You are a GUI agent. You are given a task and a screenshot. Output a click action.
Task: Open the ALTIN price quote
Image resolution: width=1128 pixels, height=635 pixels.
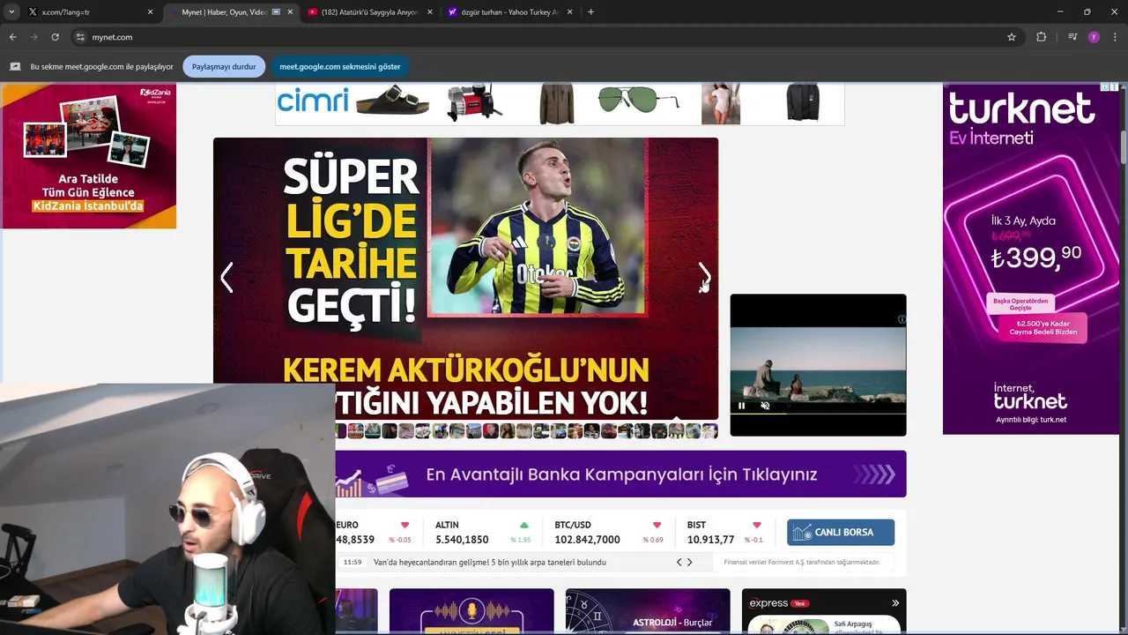point(484,532)
